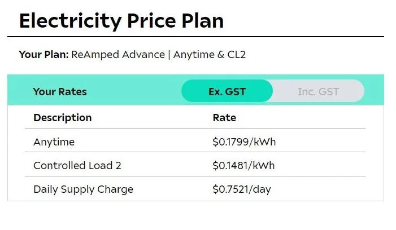The image size is (396, 230).
Task: Switch rates to Ex. GST
Action: [227, 91]
